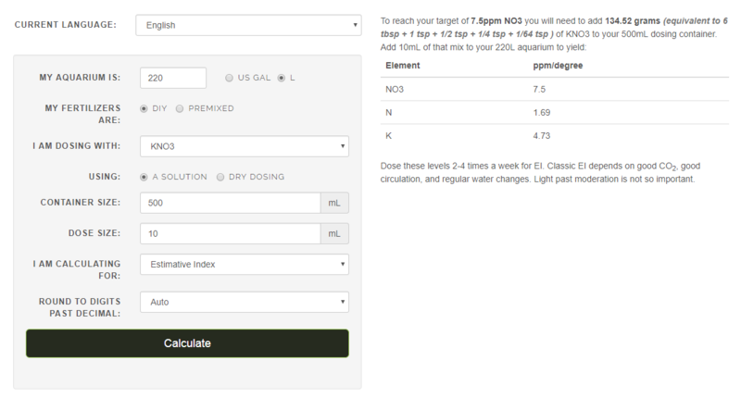741x398 pixels.
Task: Click the K row label
Action: 388,136
